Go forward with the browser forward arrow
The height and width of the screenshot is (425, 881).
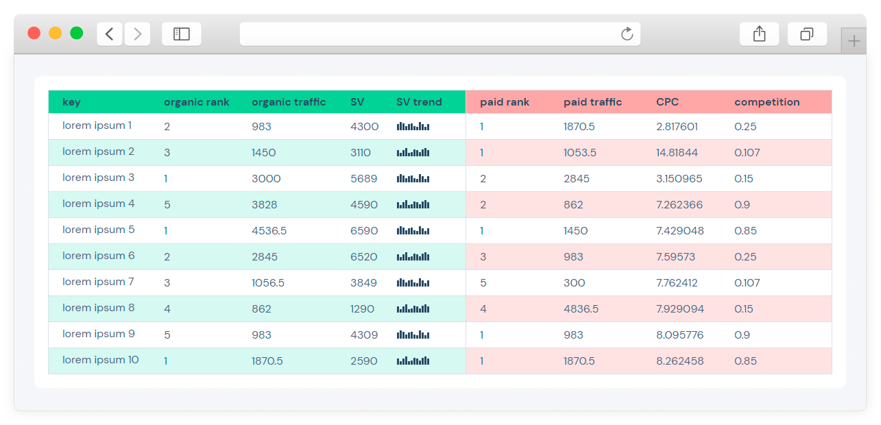(x=137, y=34)
